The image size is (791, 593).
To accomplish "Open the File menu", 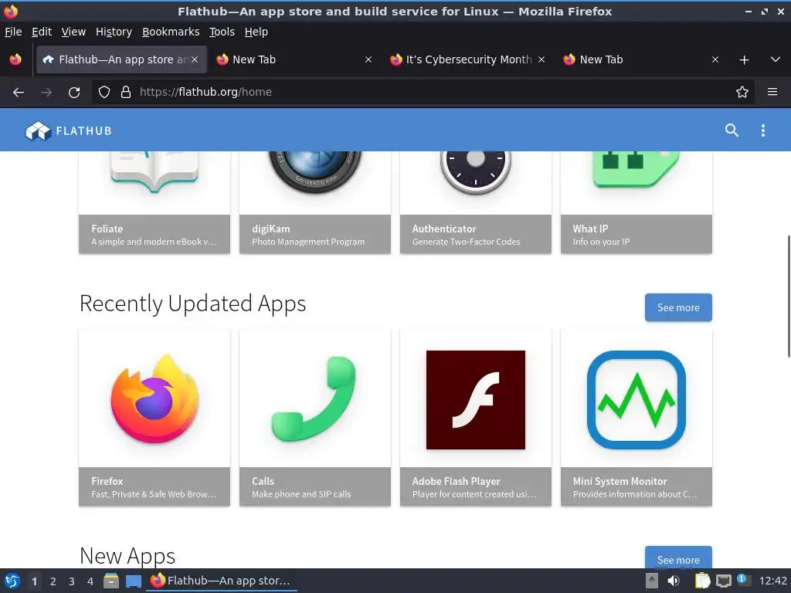I will point(13,32).
